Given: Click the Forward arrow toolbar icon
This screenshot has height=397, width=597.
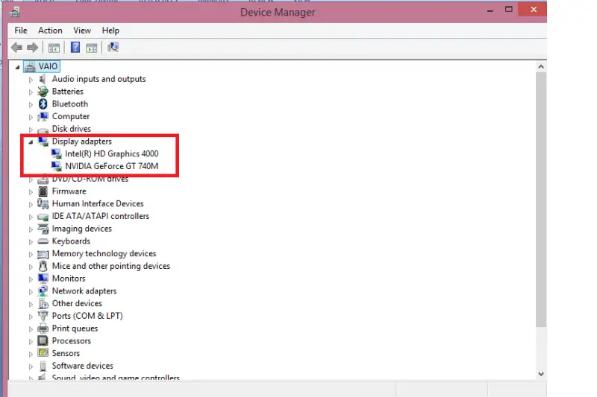Looking at the screenshot, I should [32, 48].
